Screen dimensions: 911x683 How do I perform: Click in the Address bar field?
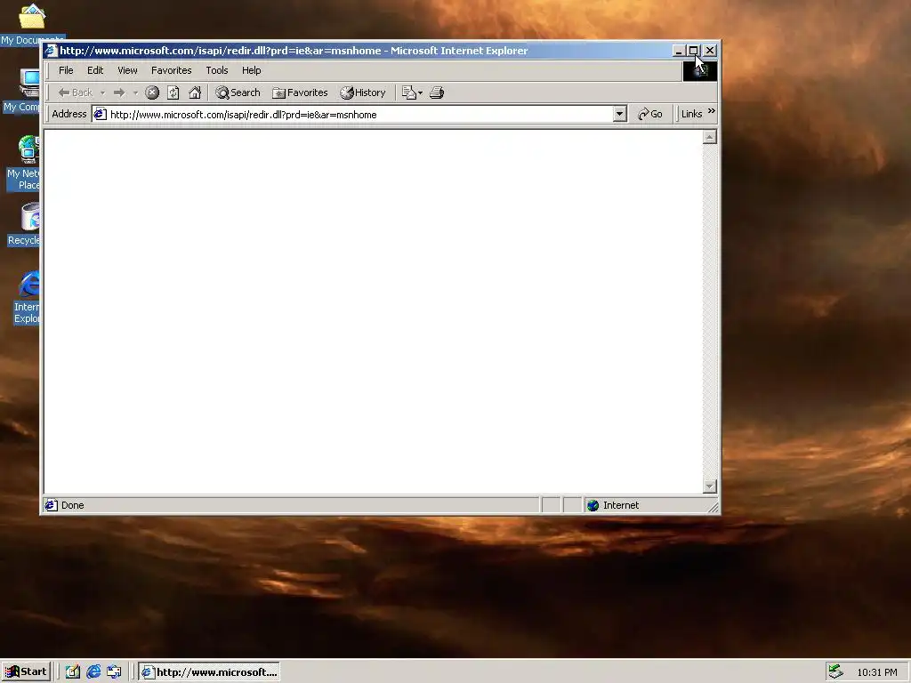tap(359, 115)
